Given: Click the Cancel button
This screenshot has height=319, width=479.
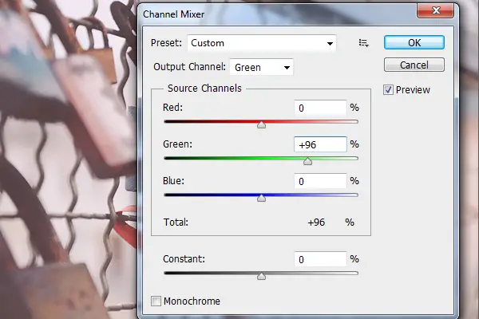Looking at the screenshot, I should click(414, 65).
